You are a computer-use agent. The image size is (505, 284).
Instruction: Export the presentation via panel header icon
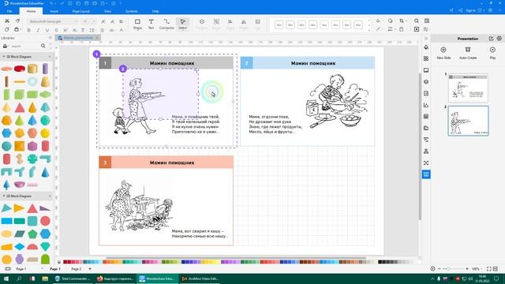491,39
